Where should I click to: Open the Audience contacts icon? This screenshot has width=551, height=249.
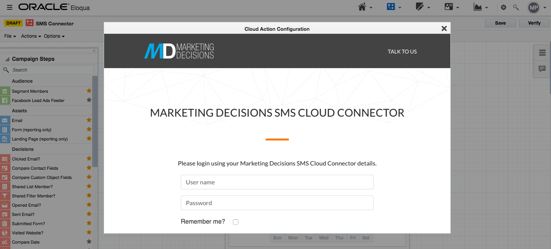(449, 7)
